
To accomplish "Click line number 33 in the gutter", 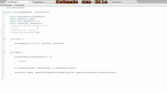I will click(2, 79).
